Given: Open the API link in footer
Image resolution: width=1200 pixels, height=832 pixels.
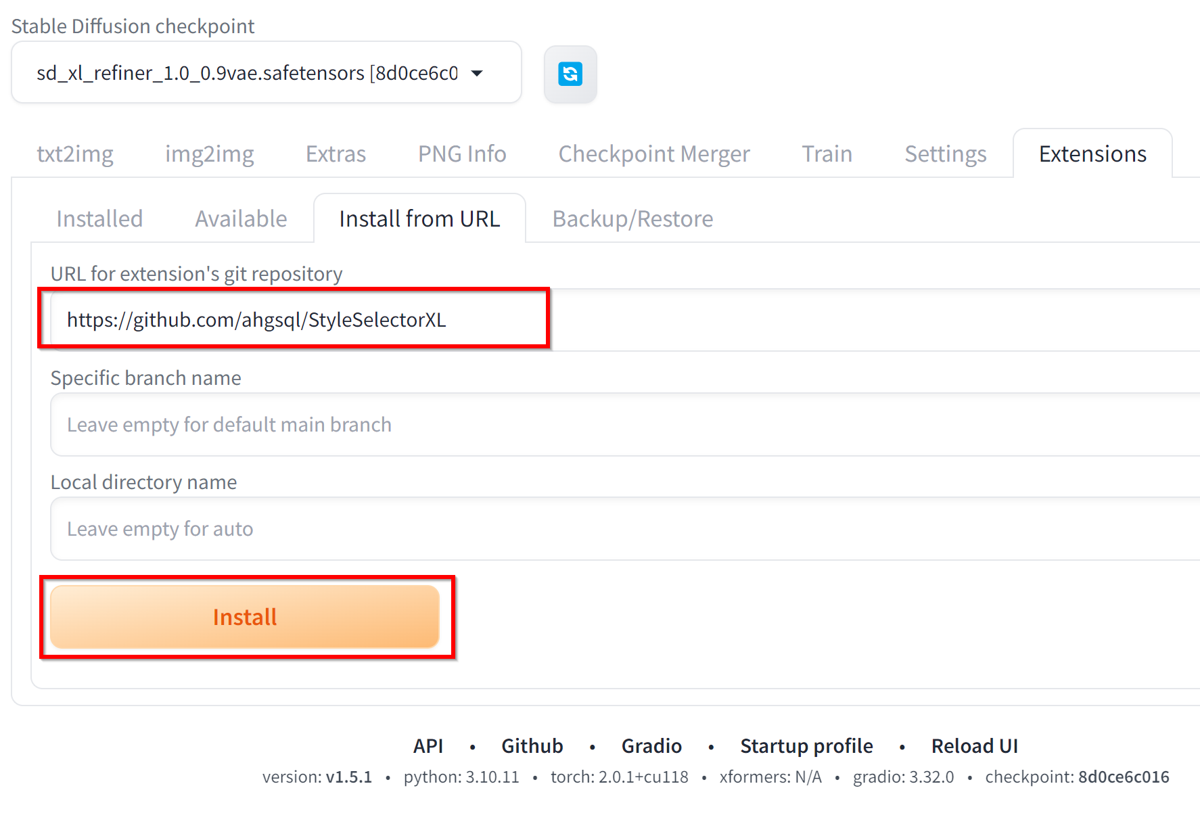Looking at the screenshot, I should 428,746.
